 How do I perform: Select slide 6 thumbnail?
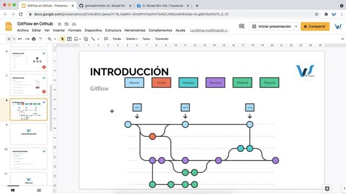(29, 60)
